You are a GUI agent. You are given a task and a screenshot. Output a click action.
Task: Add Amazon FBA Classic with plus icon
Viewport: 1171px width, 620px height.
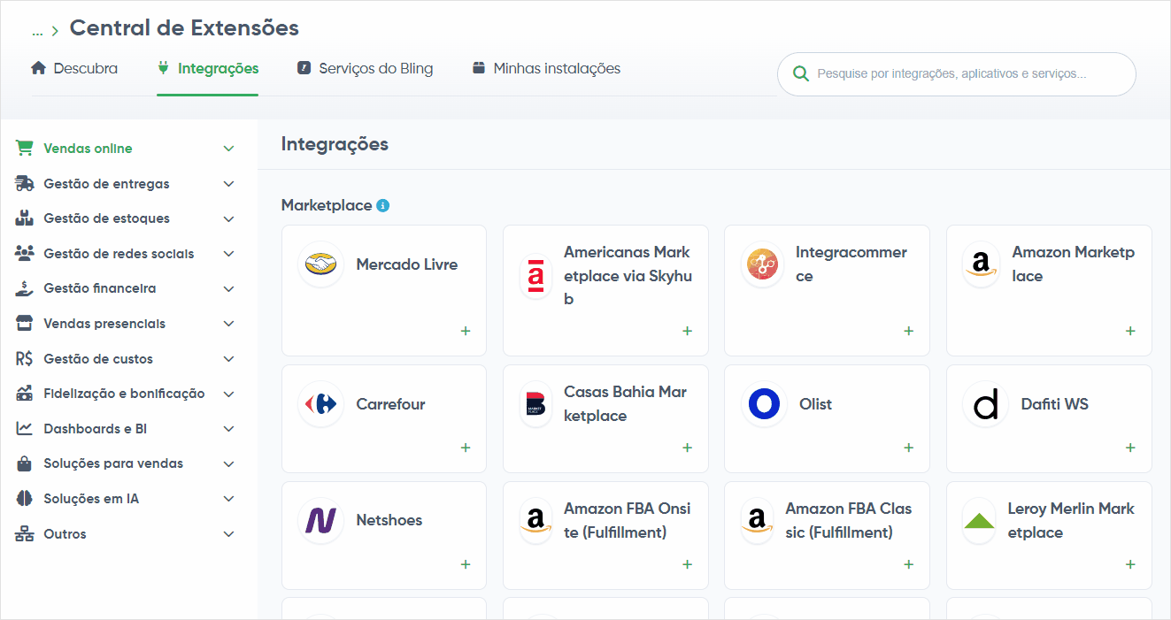pyautogui.click(x=908, y=564)
